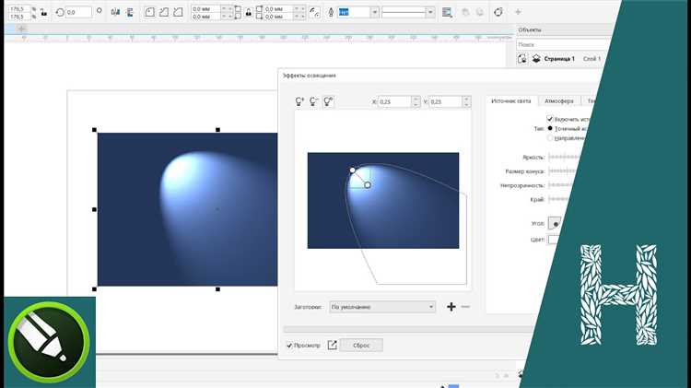Image resolution: width=691 pixels, height=388 pixels.
Task: Select the Точечный light type radio
Action: coord(550,128)
